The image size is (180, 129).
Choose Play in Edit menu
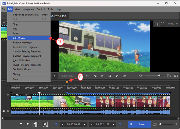(x=29, y=29)
